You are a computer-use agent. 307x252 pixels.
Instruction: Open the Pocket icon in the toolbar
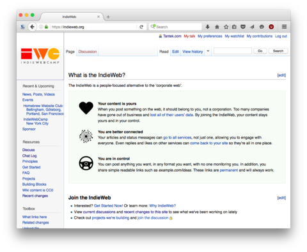point(243,27)
